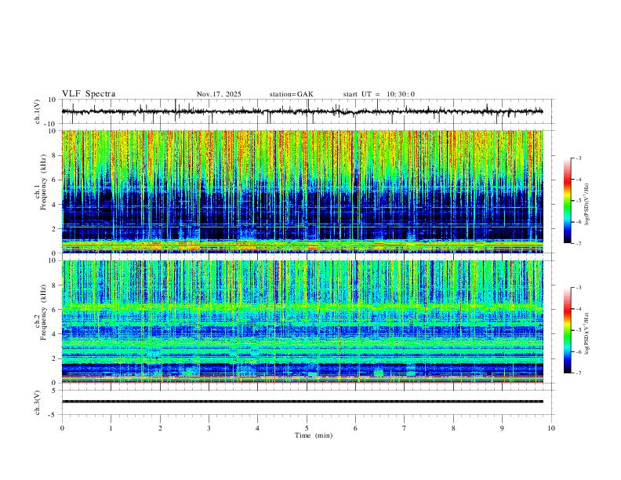Click the time axis tick label '5'
621x480 pixels.
pyautogui.click(x=307, y=428)
